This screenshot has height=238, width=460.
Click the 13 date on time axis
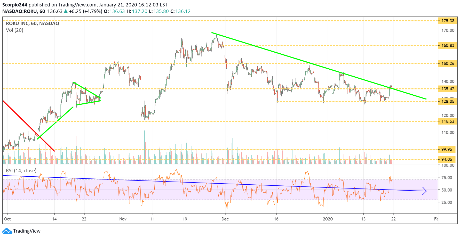tap(363, 219)
